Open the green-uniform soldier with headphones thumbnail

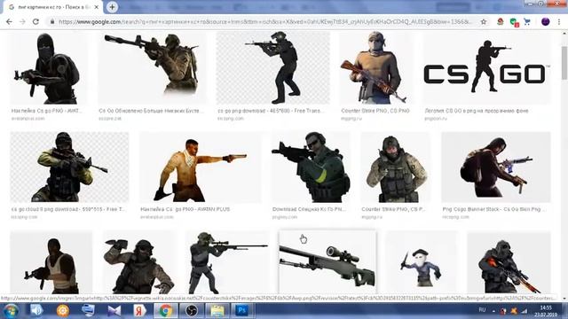(311, 167)
